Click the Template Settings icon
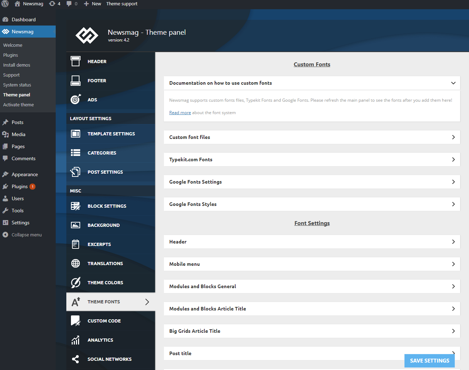The height and width of the screenshot is (370, 469). pos(76,134)
